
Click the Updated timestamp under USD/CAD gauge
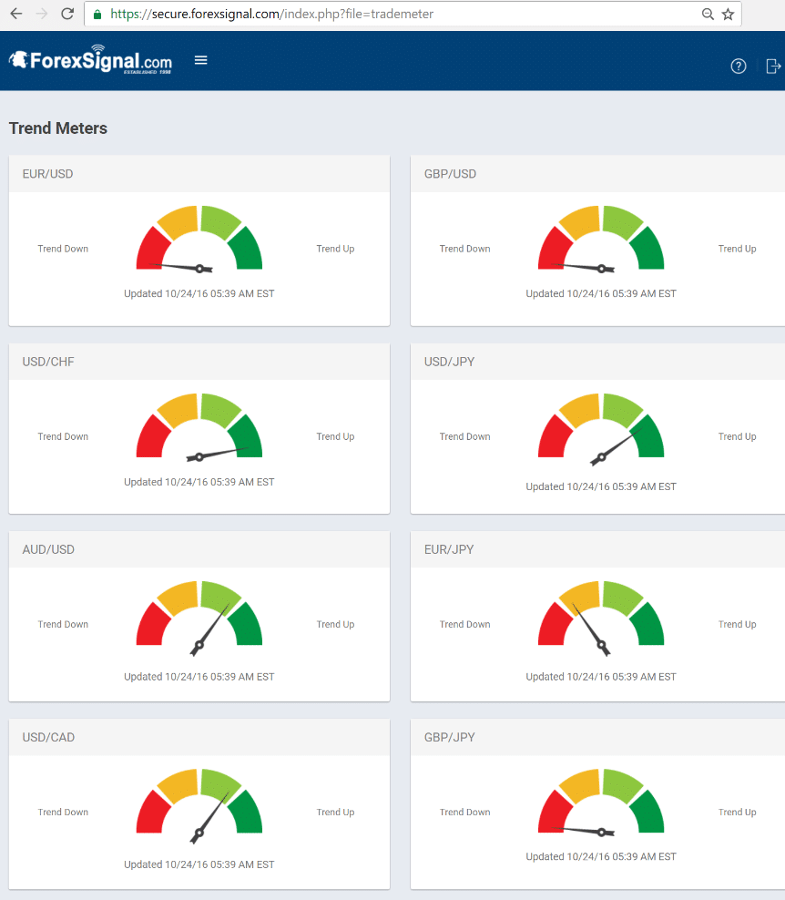pyautogui.click(x=199, y=864)
